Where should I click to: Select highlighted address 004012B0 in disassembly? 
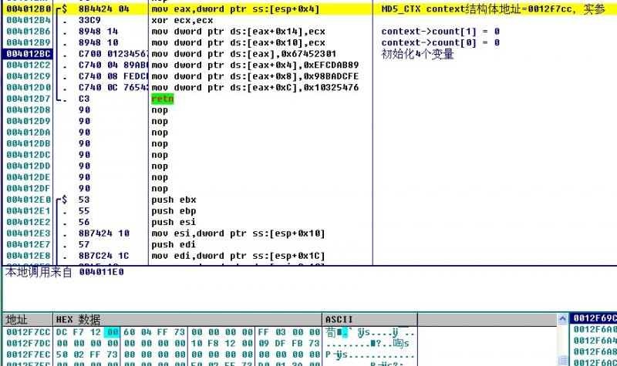coord(29,9)
